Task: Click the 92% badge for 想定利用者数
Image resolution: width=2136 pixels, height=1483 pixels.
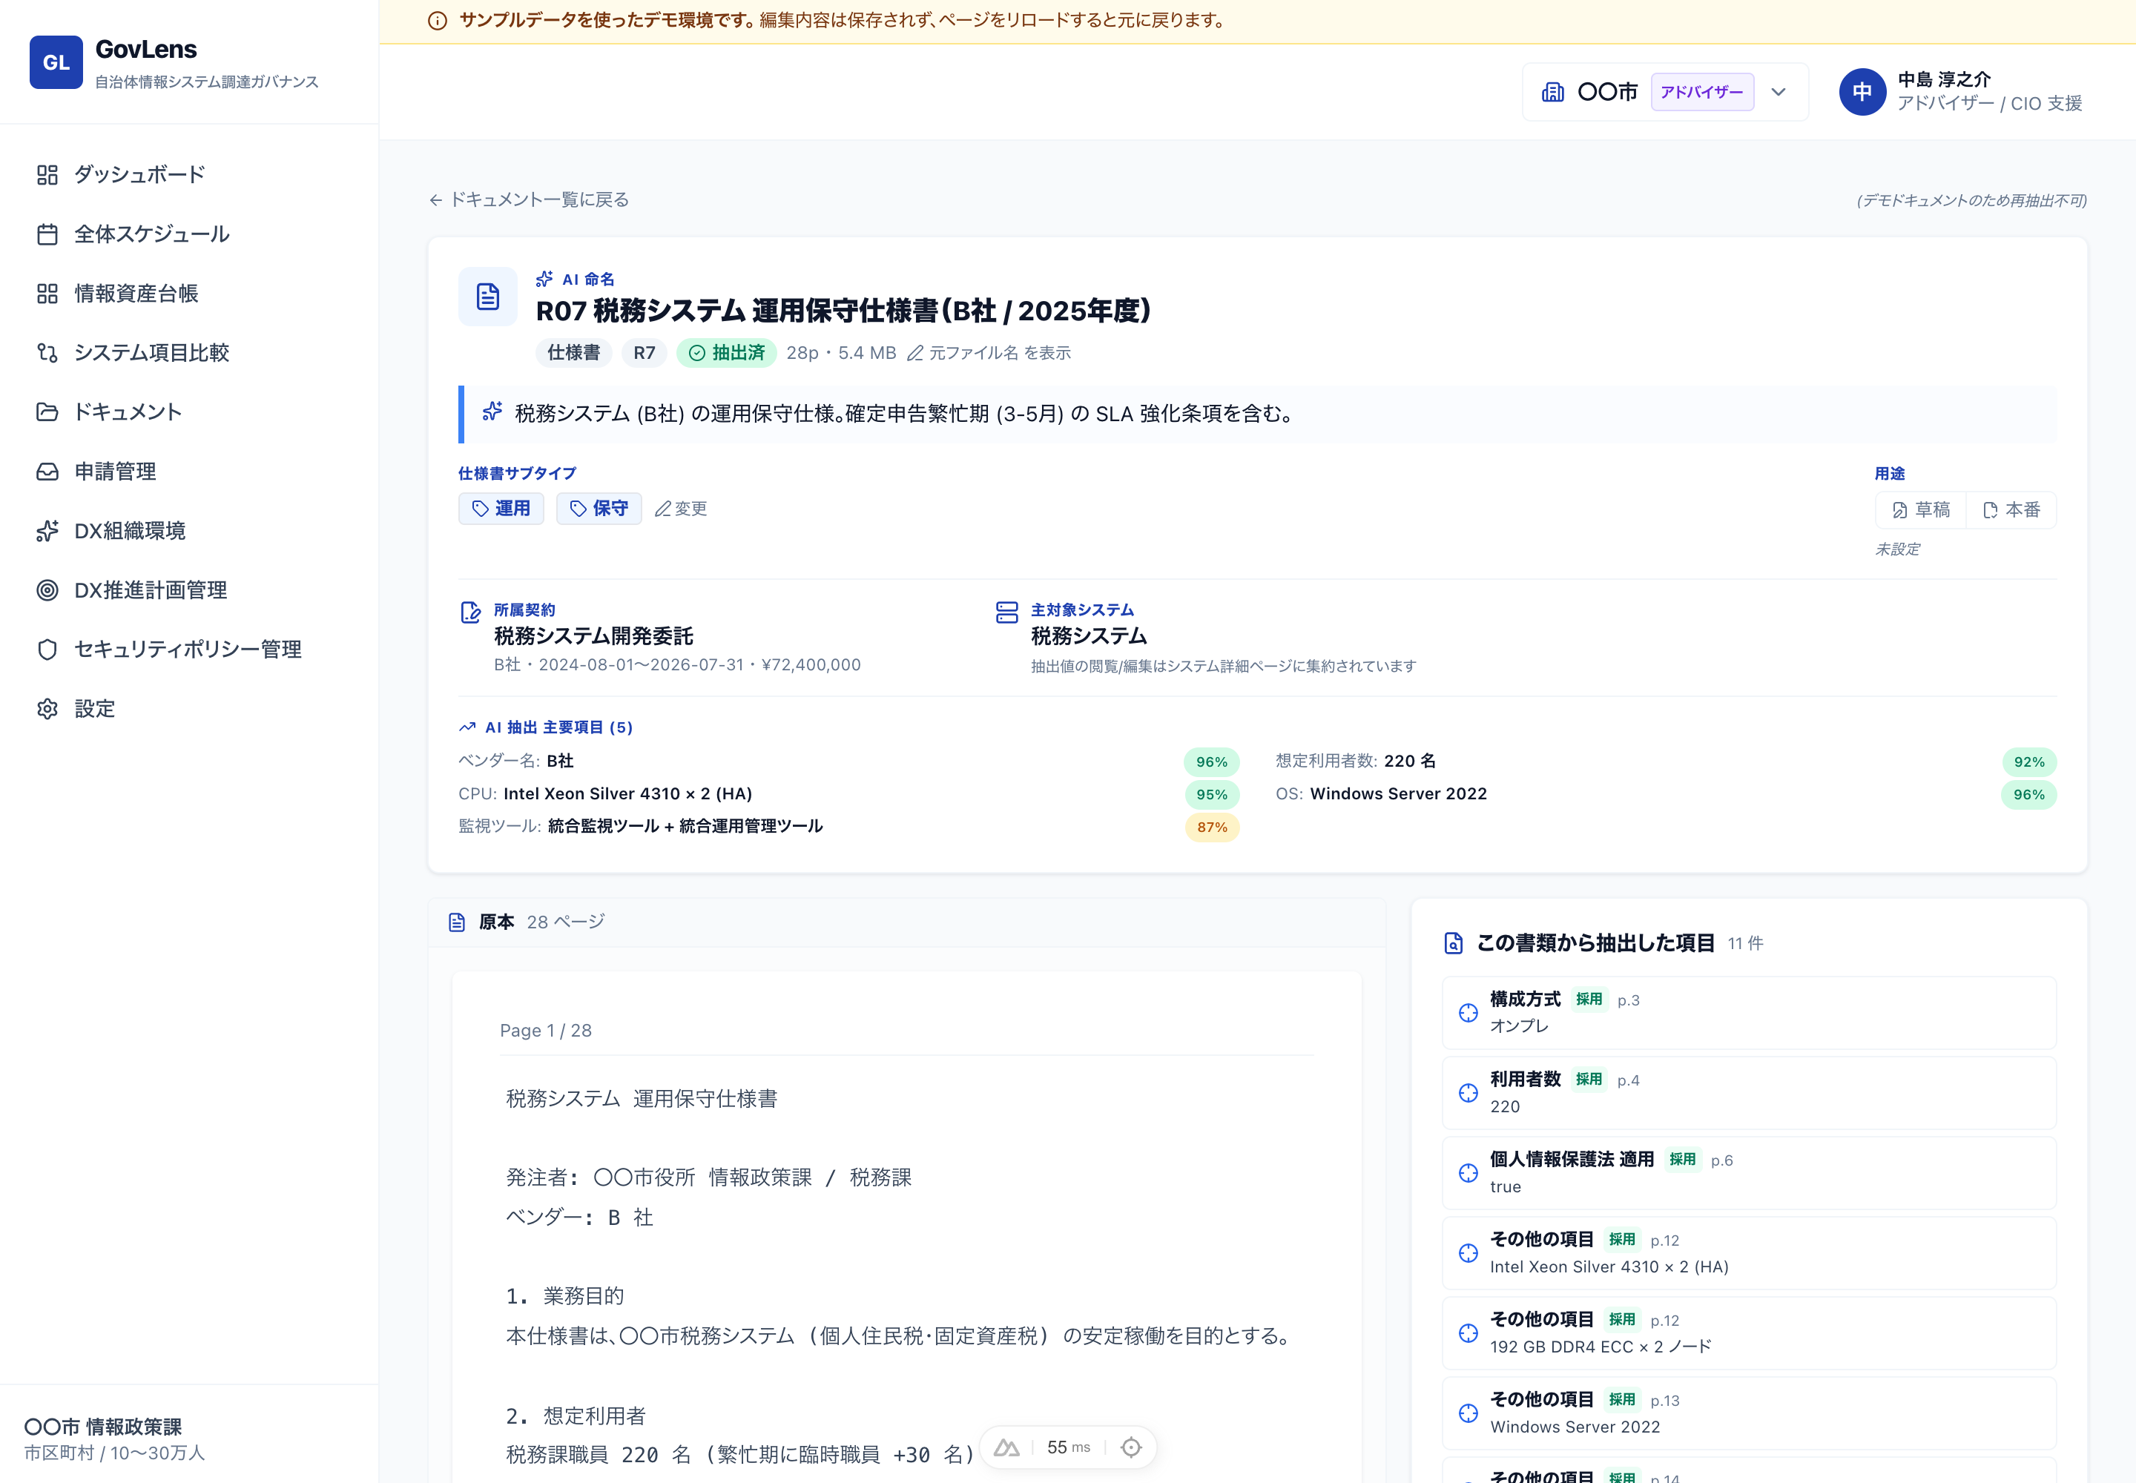Action: click(2028, 762)
